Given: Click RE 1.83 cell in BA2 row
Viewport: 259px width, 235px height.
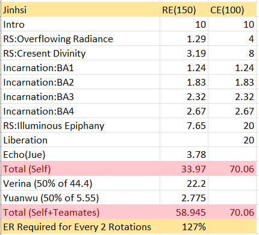Looking at the screenshot, I should pyautogui.click(x=184, y=82).
